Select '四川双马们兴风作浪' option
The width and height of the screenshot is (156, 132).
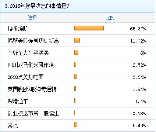[31, 65]
